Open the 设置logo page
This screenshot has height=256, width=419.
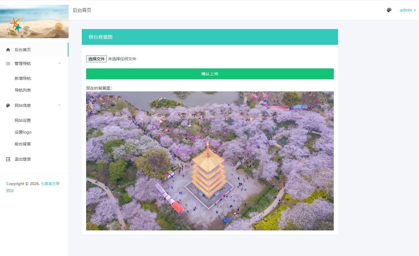pyautogui.click(x=23, y=132)
